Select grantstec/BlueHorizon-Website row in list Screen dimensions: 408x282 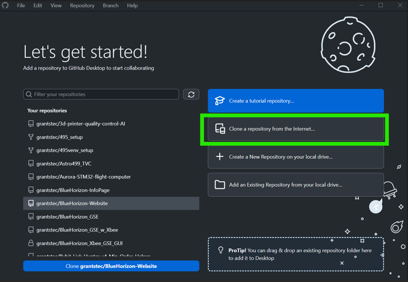(111, 203)
